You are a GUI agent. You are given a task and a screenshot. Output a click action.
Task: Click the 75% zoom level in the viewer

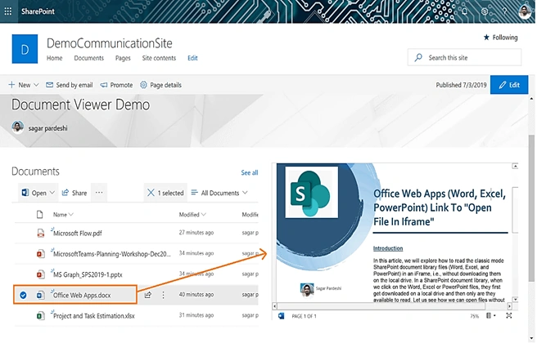[x=474, y=316]
